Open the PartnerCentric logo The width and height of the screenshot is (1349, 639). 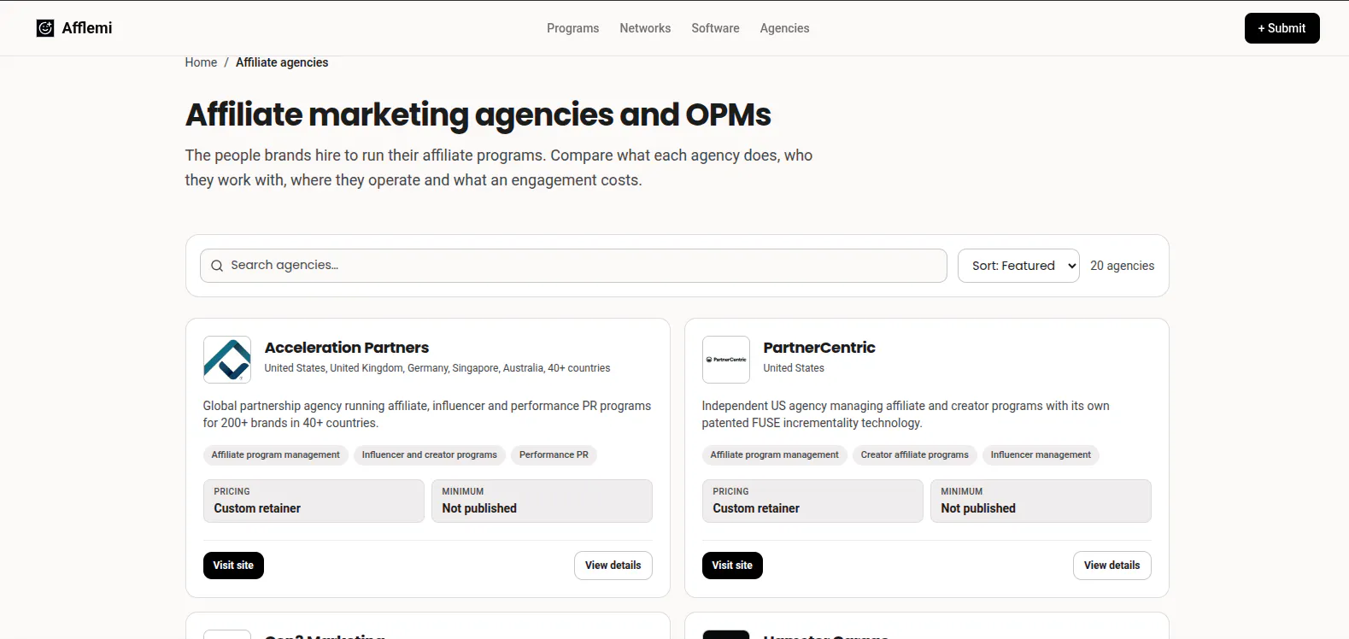726,360
